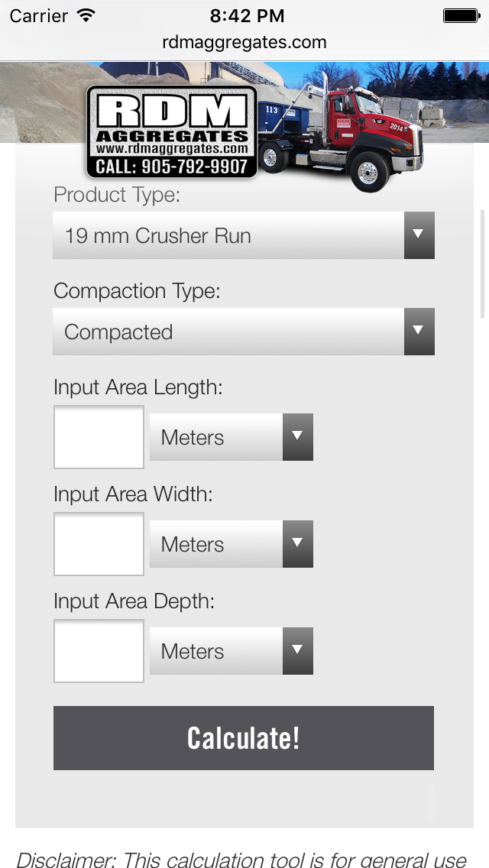Open the Length units Meters dropdown
This screenshot has width=489, height=868.
[231, 437]
